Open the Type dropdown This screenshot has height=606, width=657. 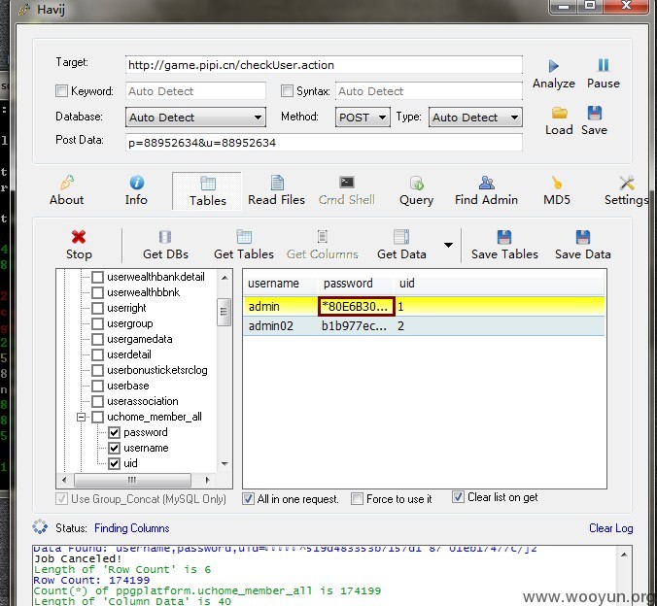(x=475, y=118)
